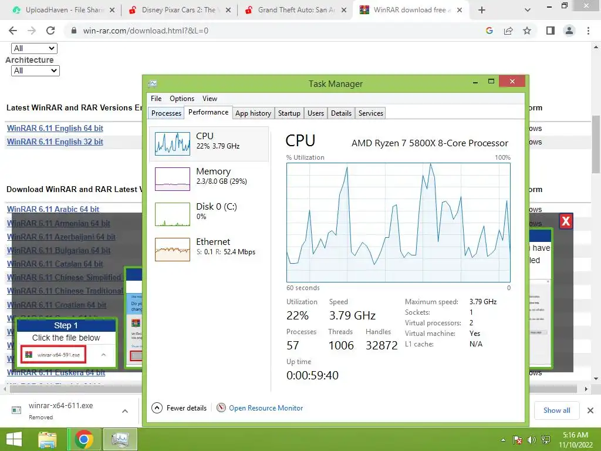Switch to the App history tab
601x451 pixels.
point(253,113)
